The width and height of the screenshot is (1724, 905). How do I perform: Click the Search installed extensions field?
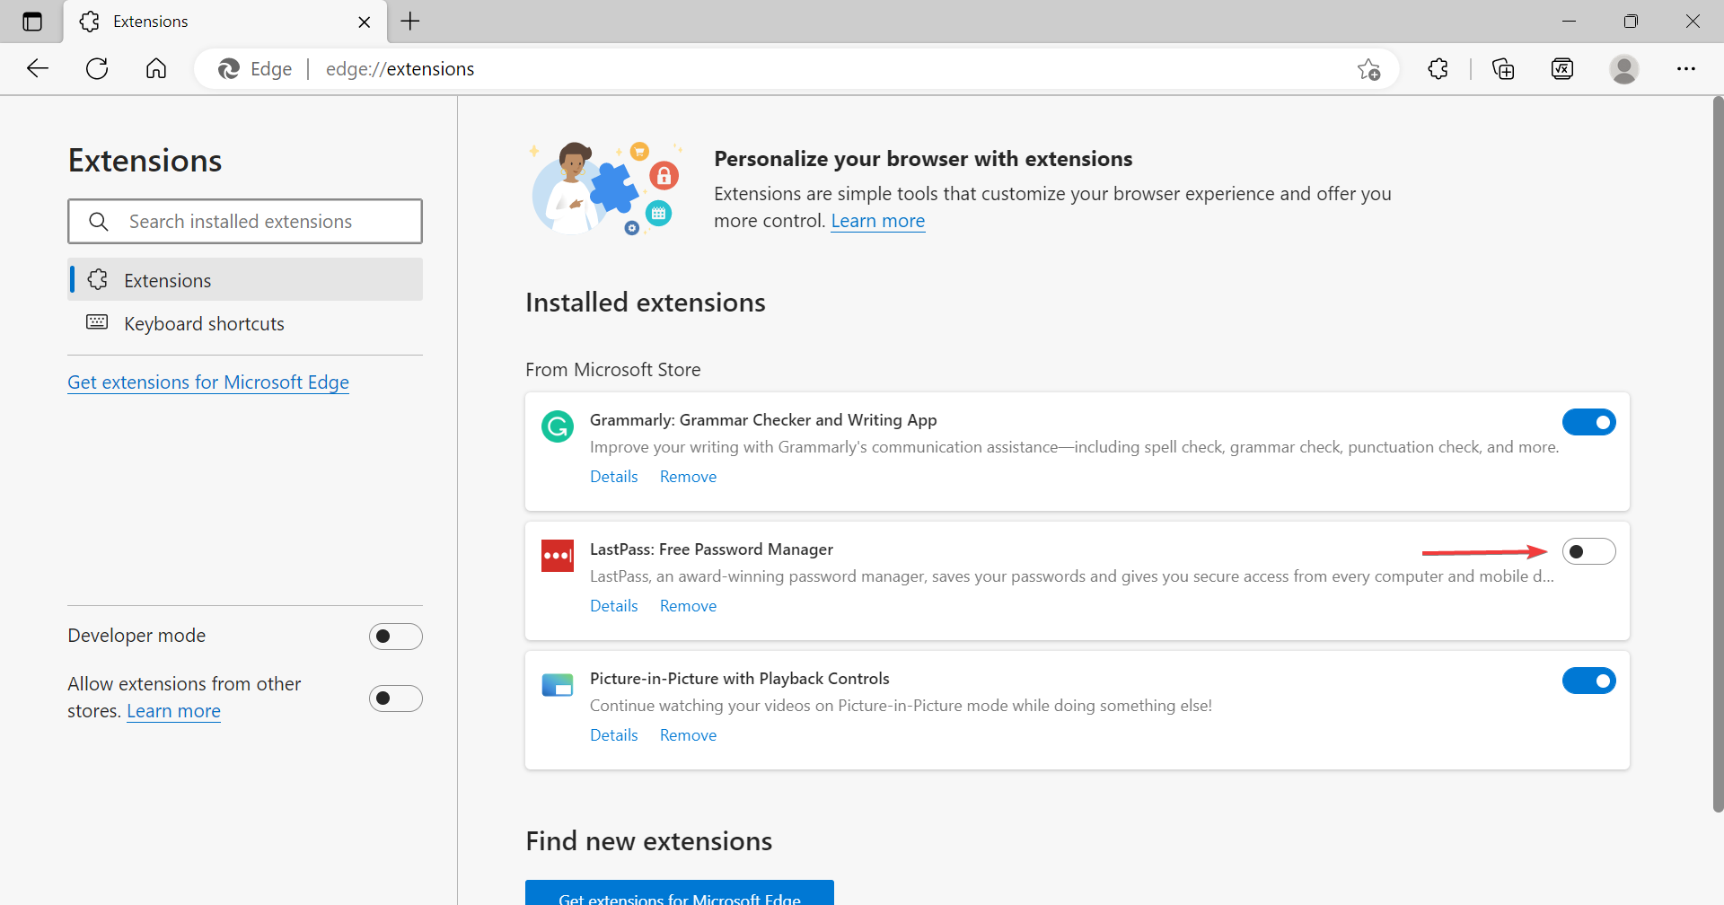tap(245, 221)
